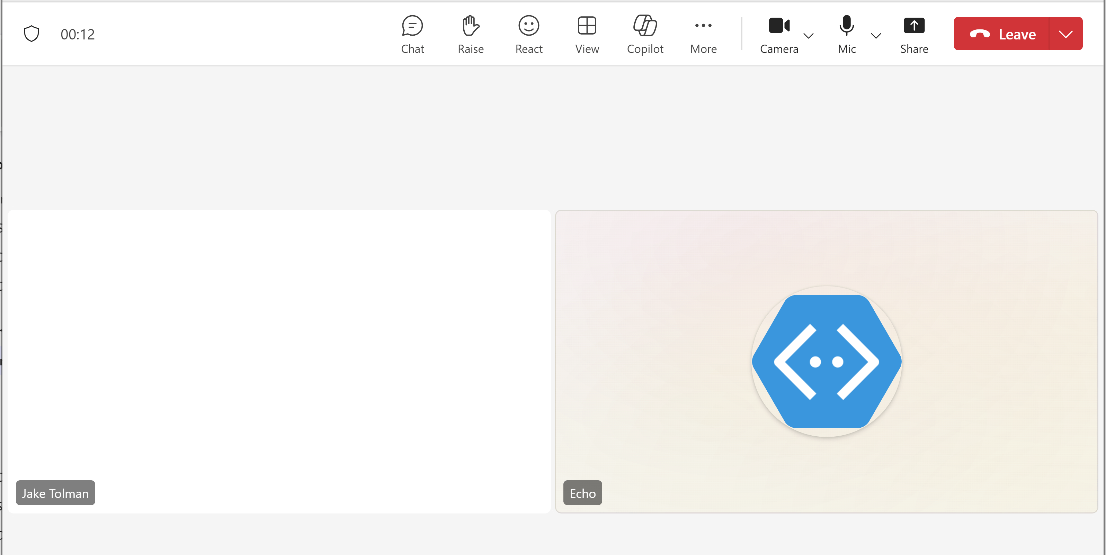Open the meeting Chat panel
The image size is (1106, 555).
[x=412, y=34]
